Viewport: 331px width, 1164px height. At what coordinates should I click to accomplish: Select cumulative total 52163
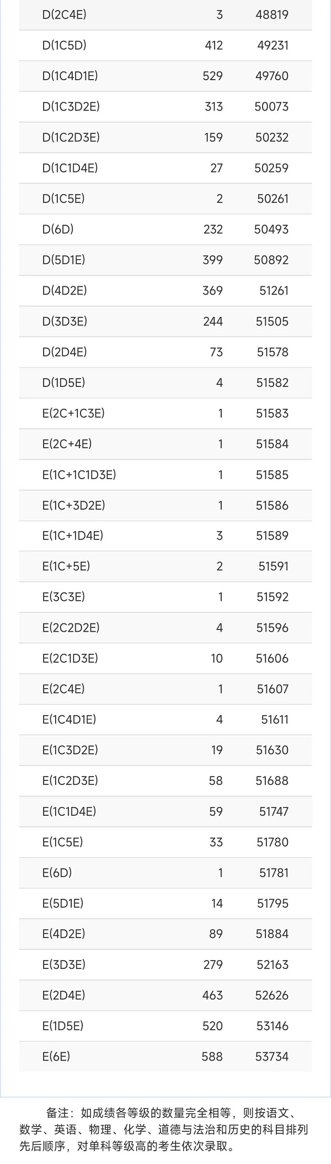273,964
